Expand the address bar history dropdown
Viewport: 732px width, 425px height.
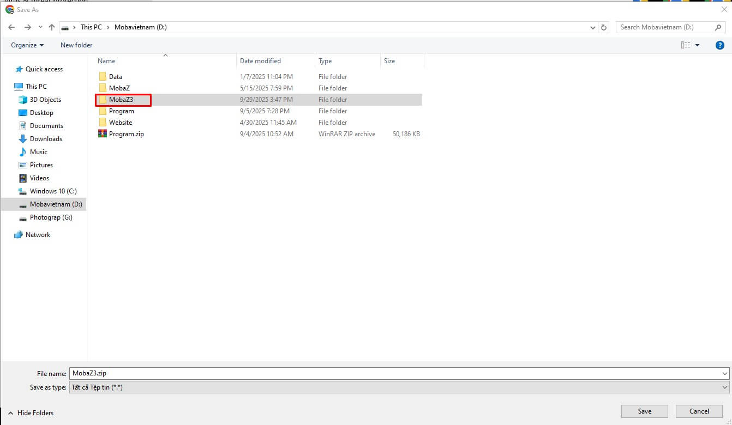593,27
